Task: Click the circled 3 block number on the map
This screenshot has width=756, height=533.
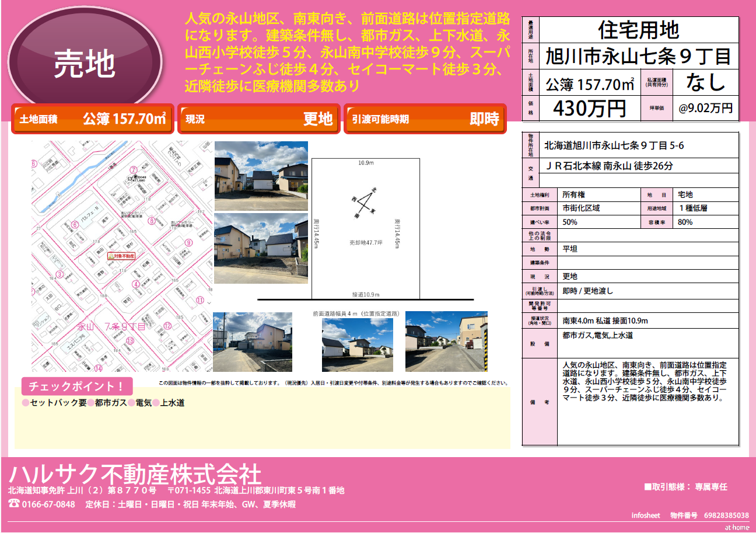Action: coord(59,274)
